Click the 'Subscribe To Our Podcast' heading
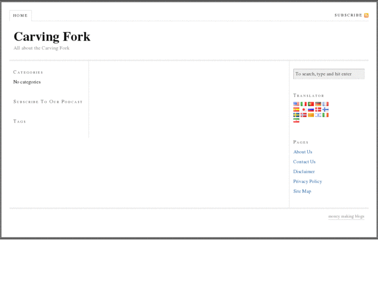The height and width of the screenshot is (283, 378). 48,102
